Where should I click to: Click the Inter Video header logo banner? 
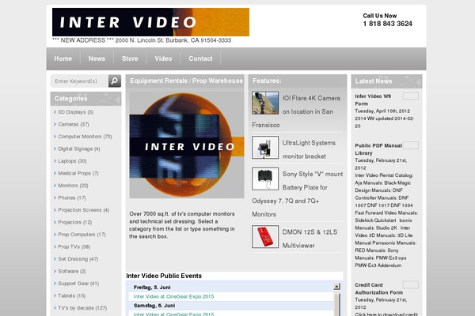(150, 22)
